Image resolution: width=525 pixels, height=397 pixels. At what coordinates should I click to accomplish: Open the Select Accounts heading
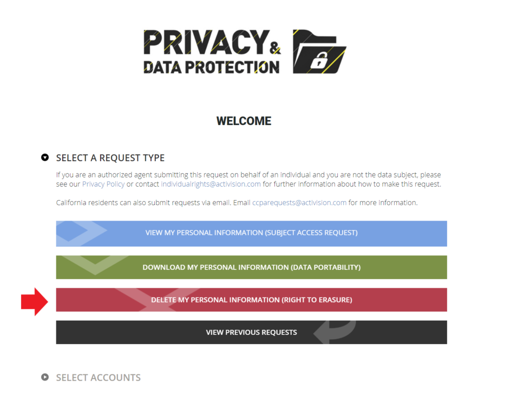pyautogui.click(x=98, y=378)
